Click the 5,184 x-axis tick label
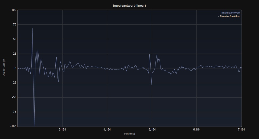The height and width of the screenshot is (139, 259). coord(152,129)
